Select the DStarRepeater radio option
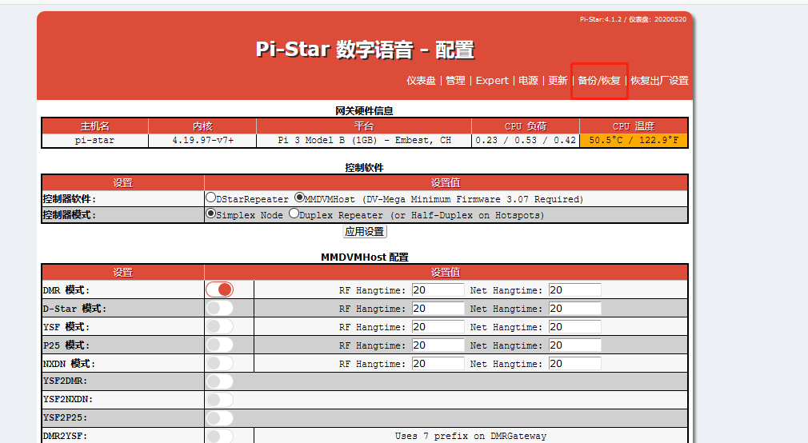 210,198
